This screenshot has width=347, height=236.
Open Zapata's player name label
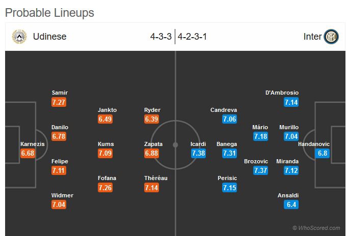pyautogui.click(x=153, y=144)
